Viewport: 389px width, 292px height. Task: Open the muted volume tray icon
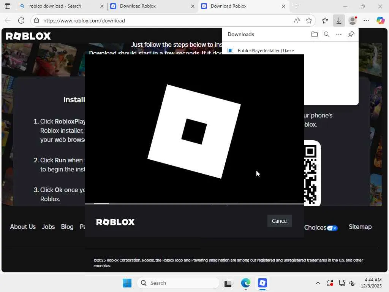(x=352, y=283)
